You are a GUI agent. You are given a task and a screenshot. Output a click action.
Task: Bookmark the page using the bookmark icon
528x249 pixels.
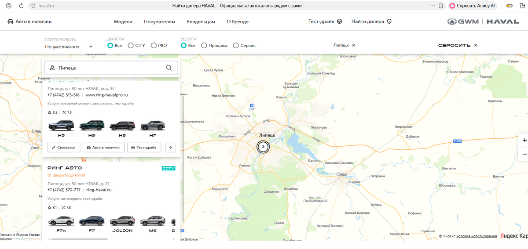(441, 6)
